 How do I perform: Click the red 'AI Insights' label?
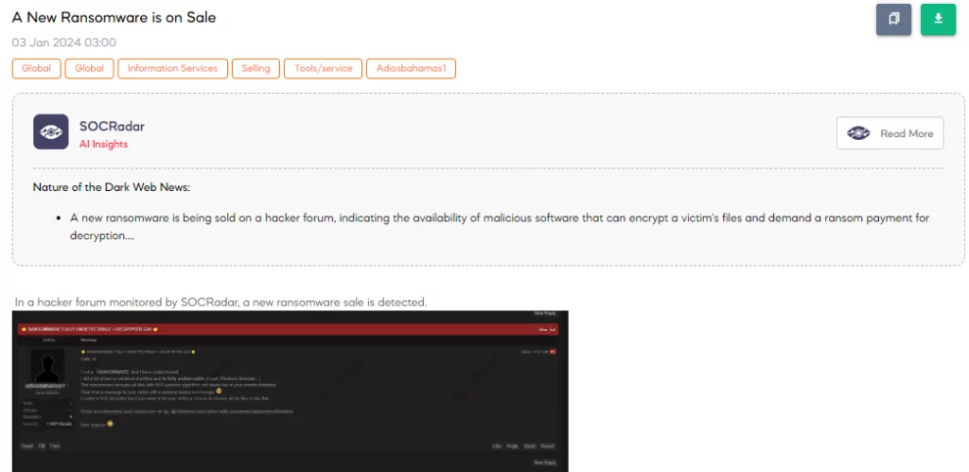pos(103,144)
